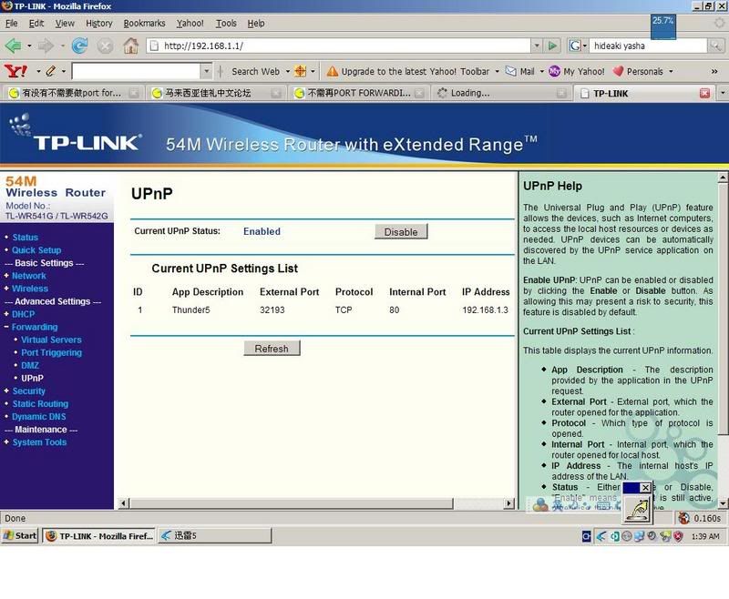Click the Upgrade Yahoo Toolbar warning icon
The width and height of the screenshot is (729, 599).
tap(332, 71)
